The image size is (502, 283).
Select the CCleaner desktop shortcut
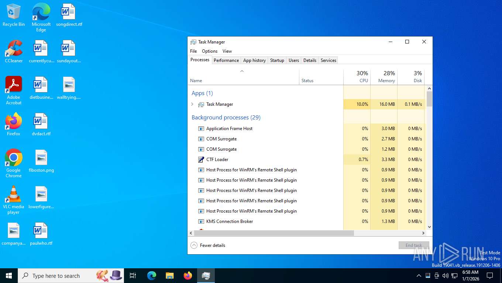(x=14, y=52)
